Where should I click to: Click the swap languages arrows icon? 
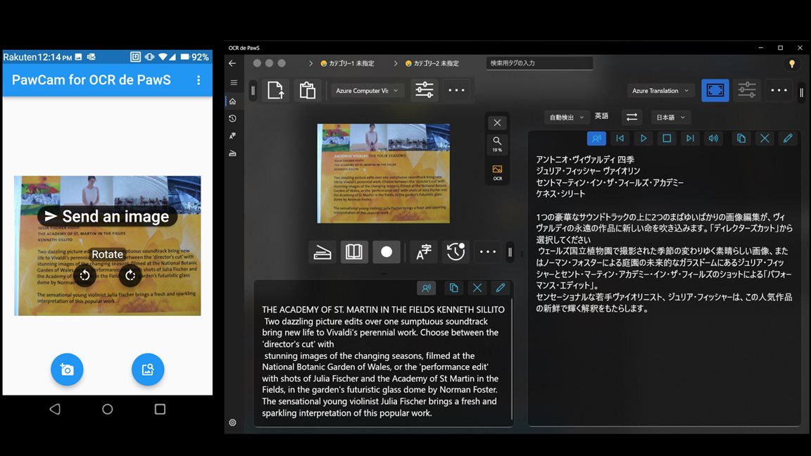[631, 118]
